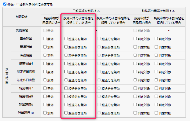
Task: Enable 超過分を無効 in highlighted column for 所定休日深夜
Action: 66,72
